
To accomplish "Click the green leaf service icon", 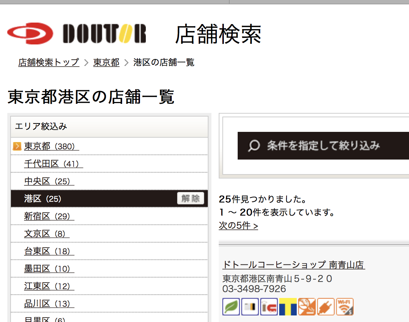I will pyautogui.click(x=231, y=307).
